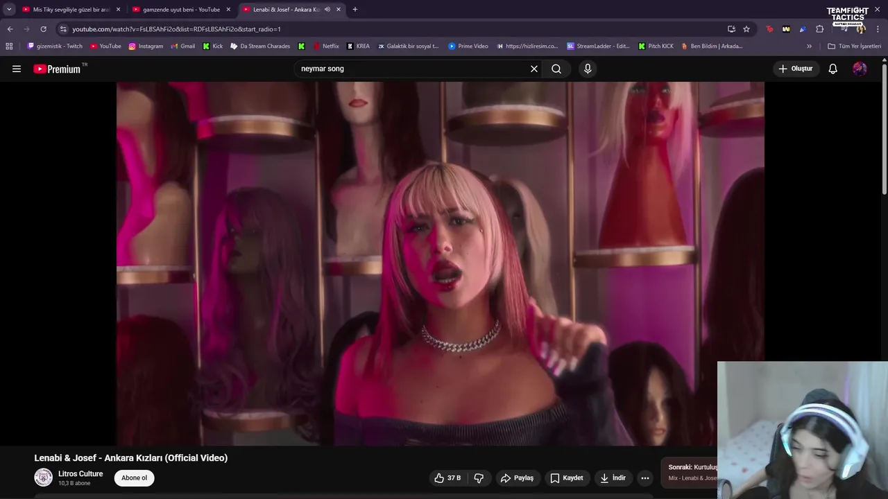Open 'gizemistik - Twitch' bookmark
Image resolution: width=888 pixels, height=499 pixels.
point(55,46)
